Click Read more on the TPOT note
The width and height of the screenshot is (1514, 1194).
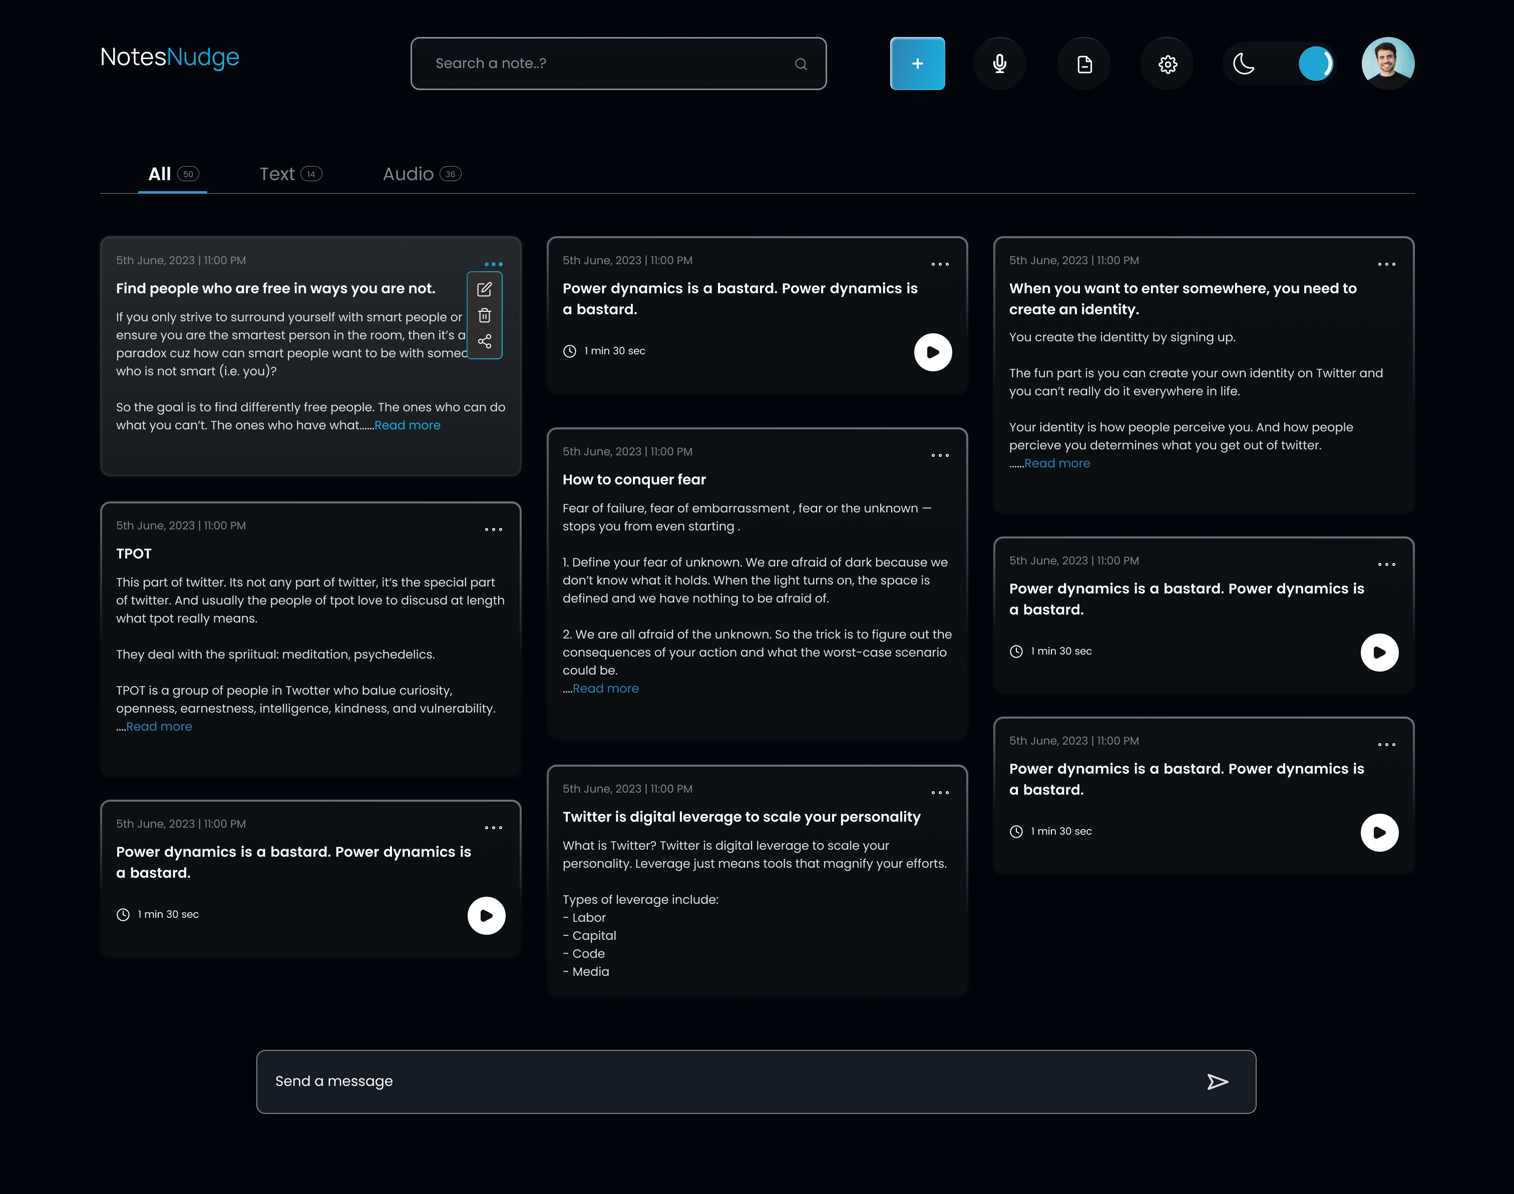(x=159, y=726)
